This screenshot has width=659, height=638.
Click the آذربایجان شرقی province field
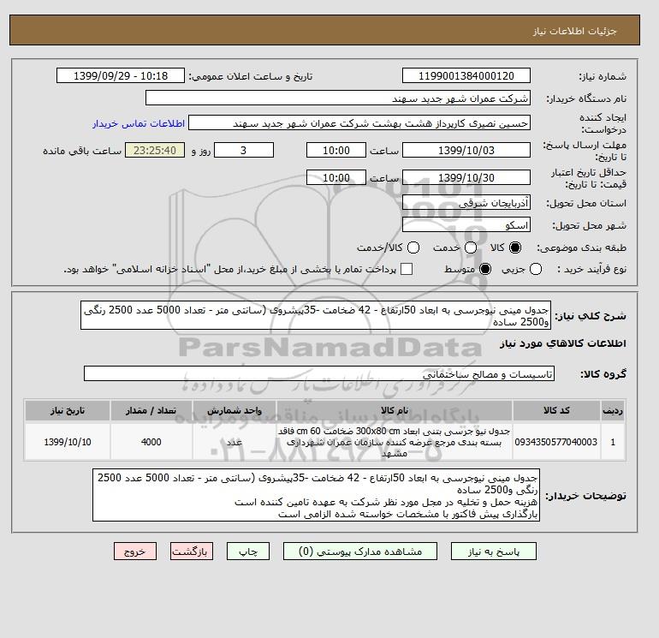click(x=466, y=203)
